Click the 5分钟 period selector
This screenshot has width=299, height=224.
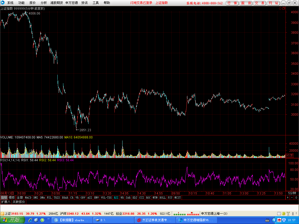[292, 193]
